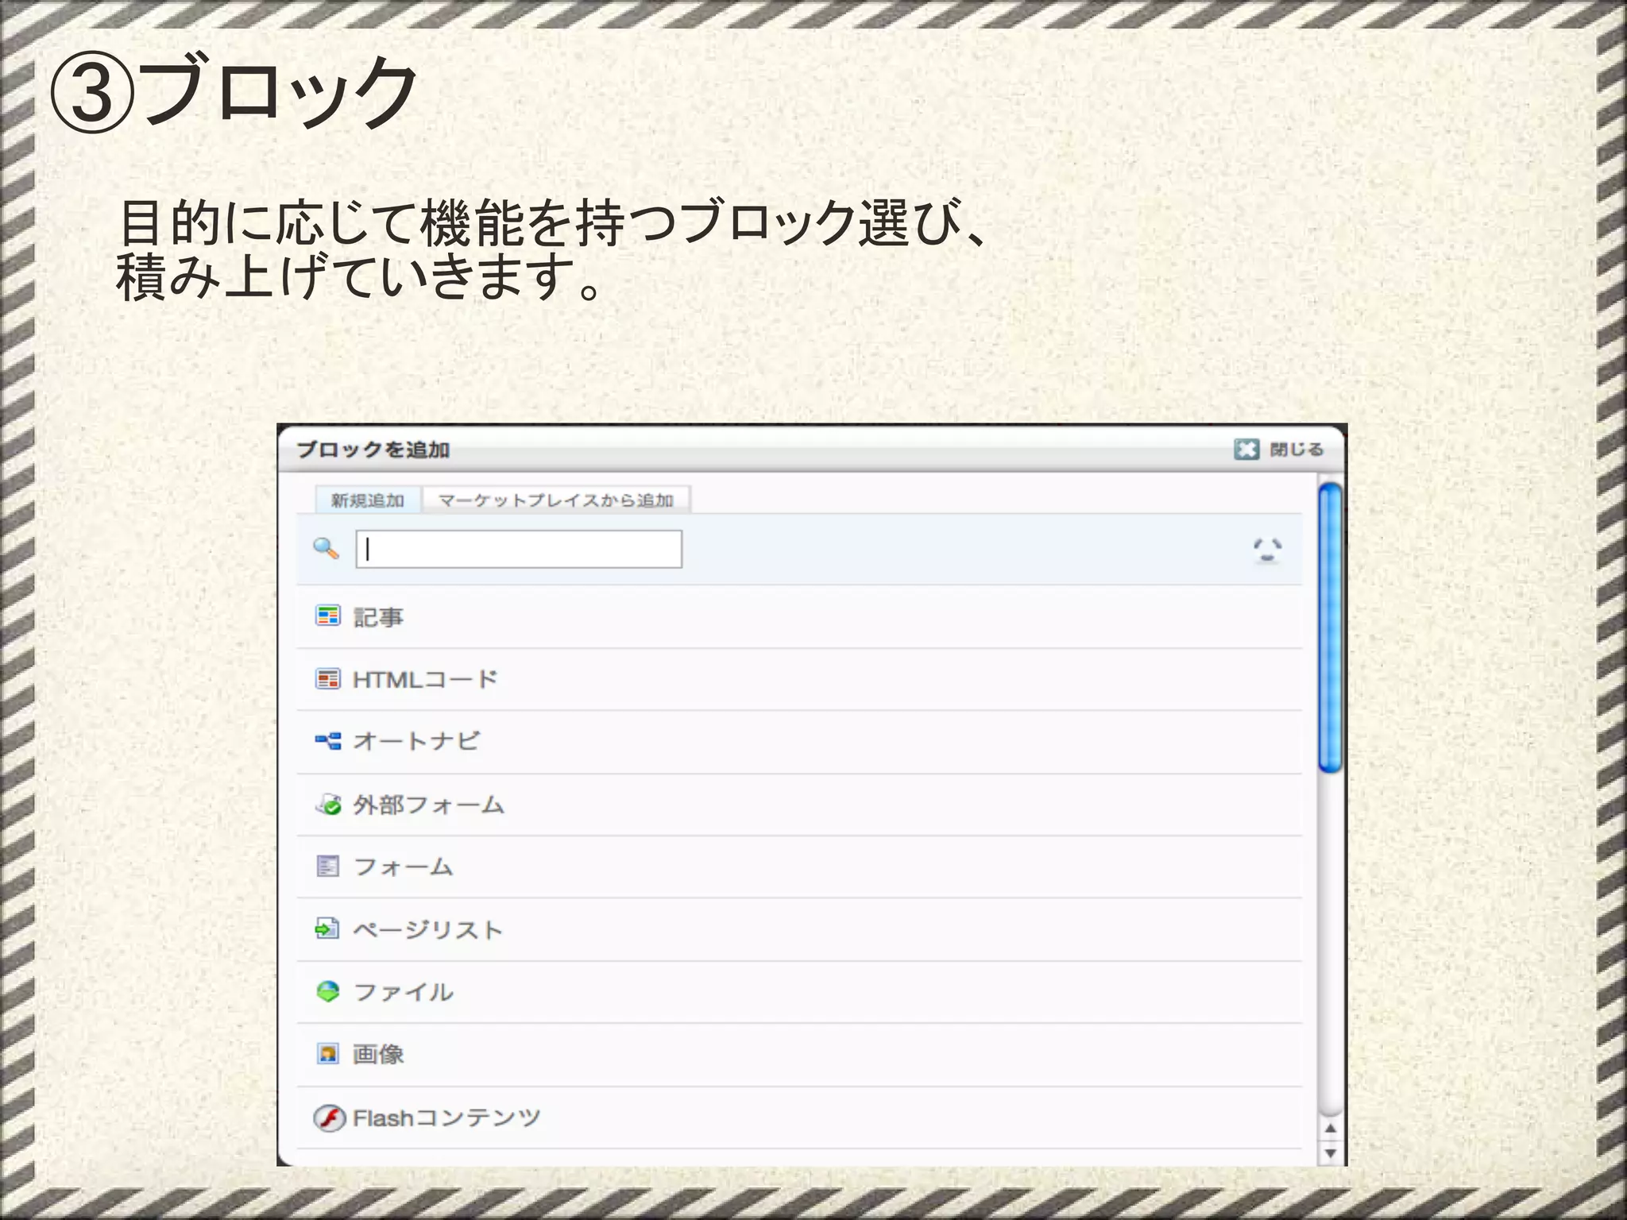Add the フォーム block
1627x1220 pixels.
799,867
